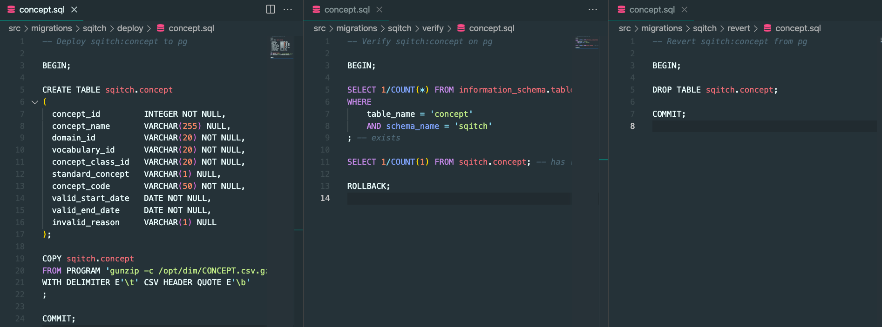Click the 'COPY sqitch.concept' line
Screen dimensions: 882x327
88,259
